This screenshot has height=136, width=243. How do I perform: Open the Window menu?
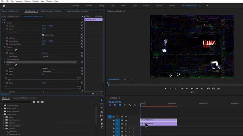pos(49,1)
